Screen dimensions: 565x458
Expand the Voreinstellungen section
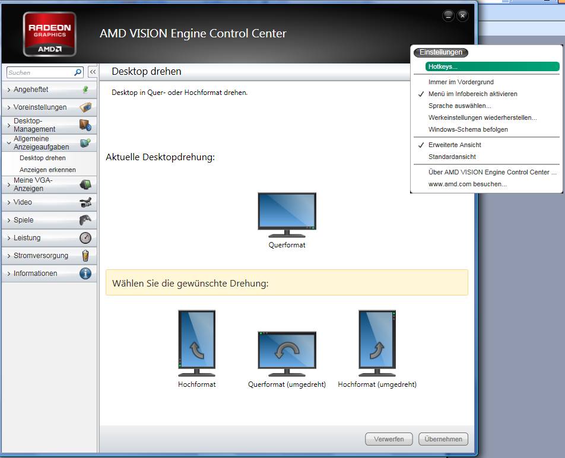pos(49,107)
